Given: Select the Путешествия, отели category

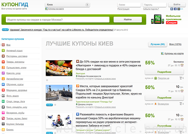Looking at the screenshot, I should pos(16,68).
